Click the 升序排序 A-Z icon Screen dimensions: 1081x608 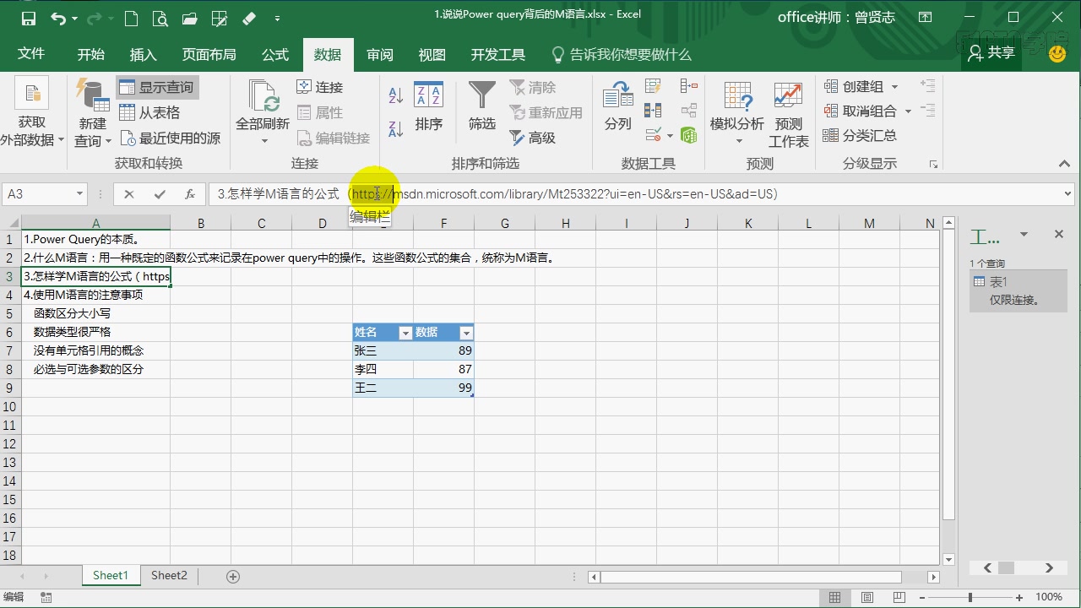coord(394,95)
